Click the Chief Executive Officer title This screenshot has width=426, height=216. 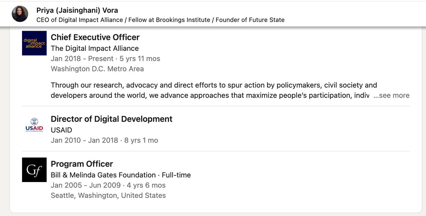(95, 37)
